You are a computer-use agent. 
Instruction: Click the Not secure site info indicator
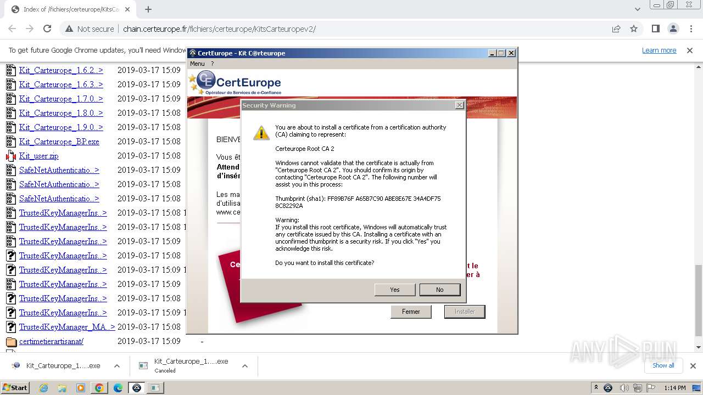[90, 29]
